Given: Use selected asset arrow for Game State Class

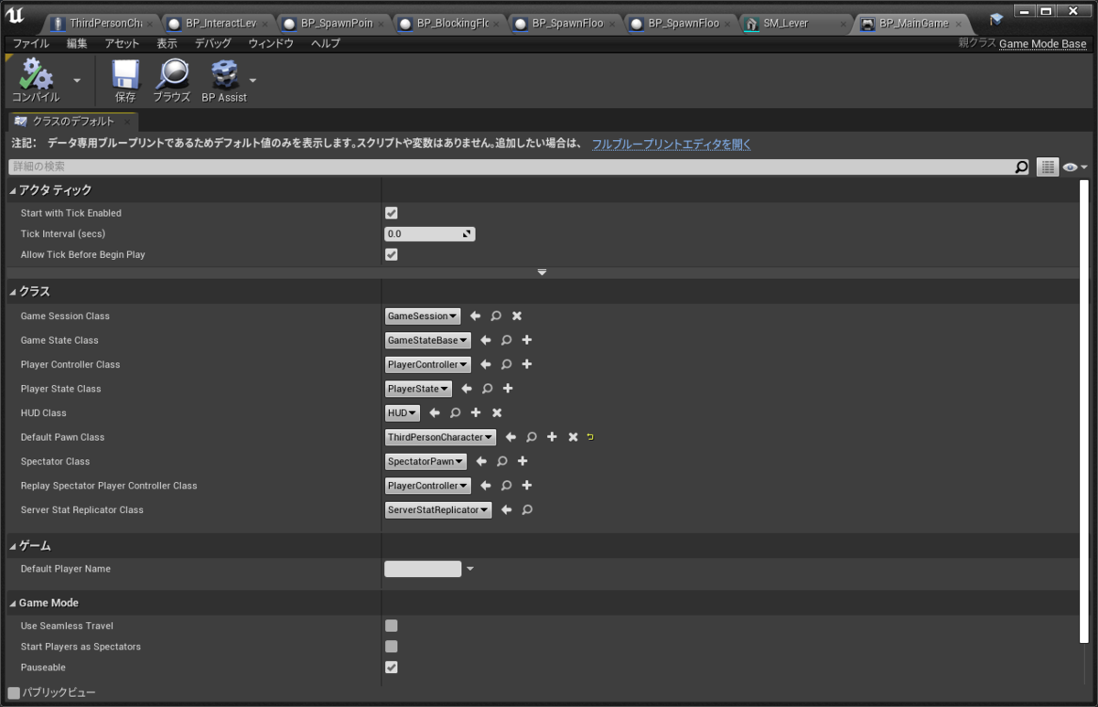Looking at the screenshot, I should pyautogui.click(x=485, y=340).
